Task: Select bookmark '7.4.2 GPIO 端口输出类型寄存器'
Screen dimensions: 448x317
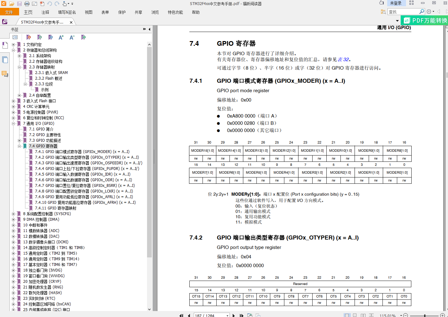Action: click(x=87, y=157)
